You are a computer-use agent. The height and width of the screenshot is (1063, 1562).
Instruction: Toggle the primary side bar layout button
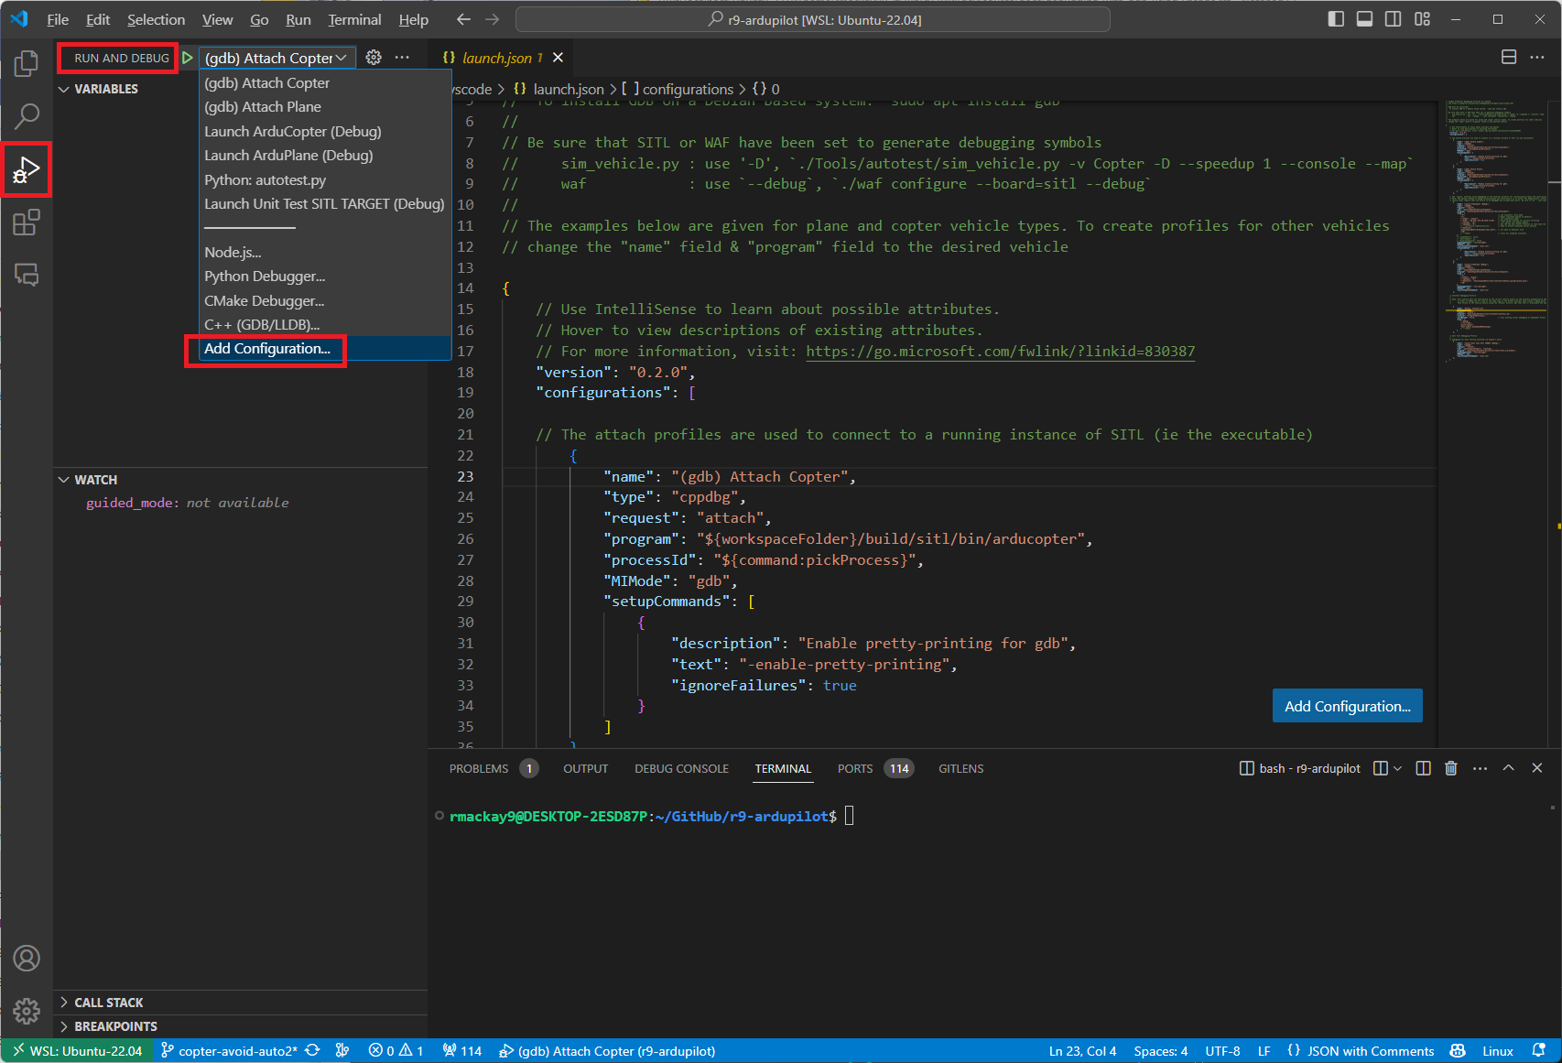[x=1336, y=19]
